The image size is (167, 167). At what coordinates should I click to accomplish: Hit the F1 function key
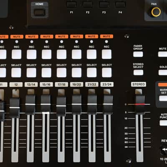(71, 5)
